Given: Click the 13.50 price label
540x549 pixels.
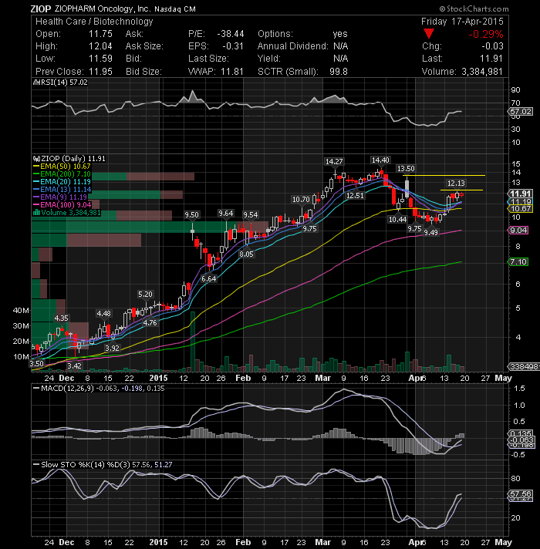Looking at the screenshot, I should pos(406,168).
